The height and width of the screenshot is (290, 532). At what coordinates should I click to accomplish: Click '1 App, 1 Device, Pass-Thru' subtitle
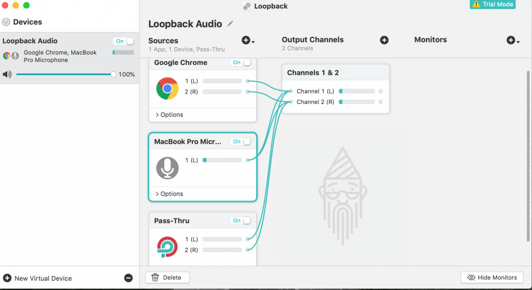tap(187, 49)
